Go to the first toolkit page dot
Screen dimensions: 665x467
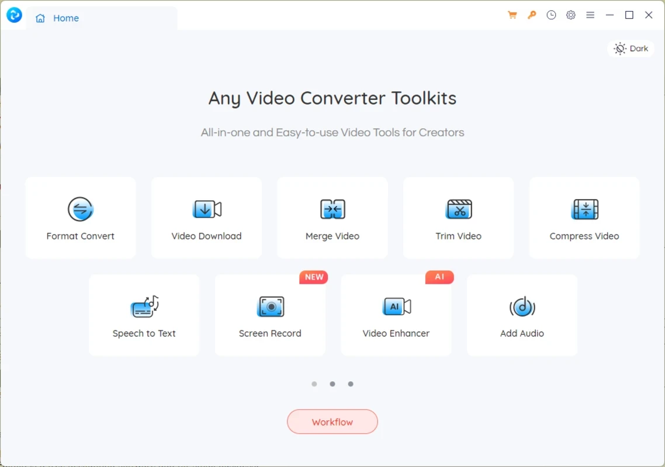tap(314, 384)
